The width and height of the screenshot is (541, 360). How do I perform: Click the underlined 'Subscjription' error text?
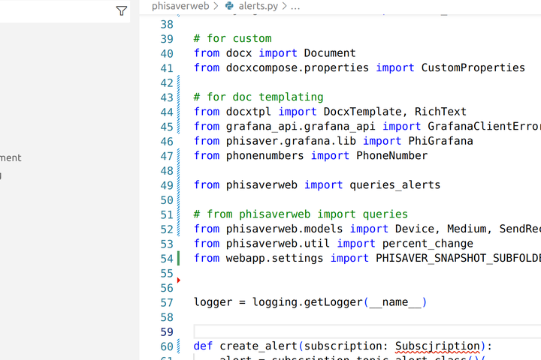coord(437,346)
